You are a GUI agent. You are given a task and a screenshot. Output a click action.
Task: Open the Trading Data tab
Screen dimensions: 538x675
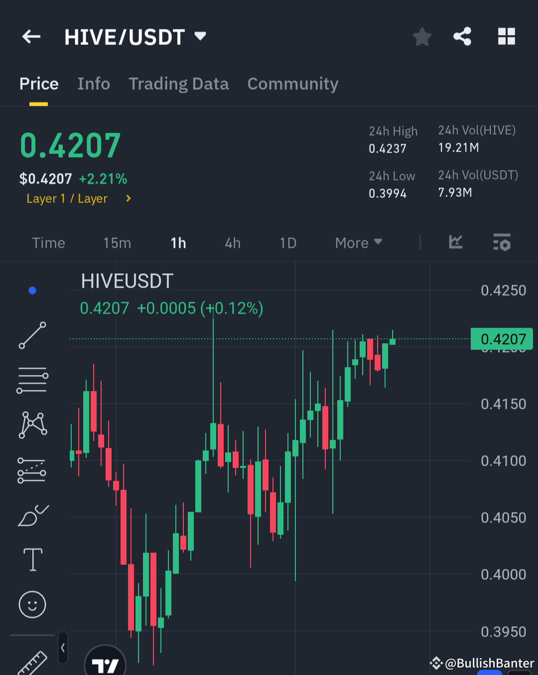click(x=179, y=84)
